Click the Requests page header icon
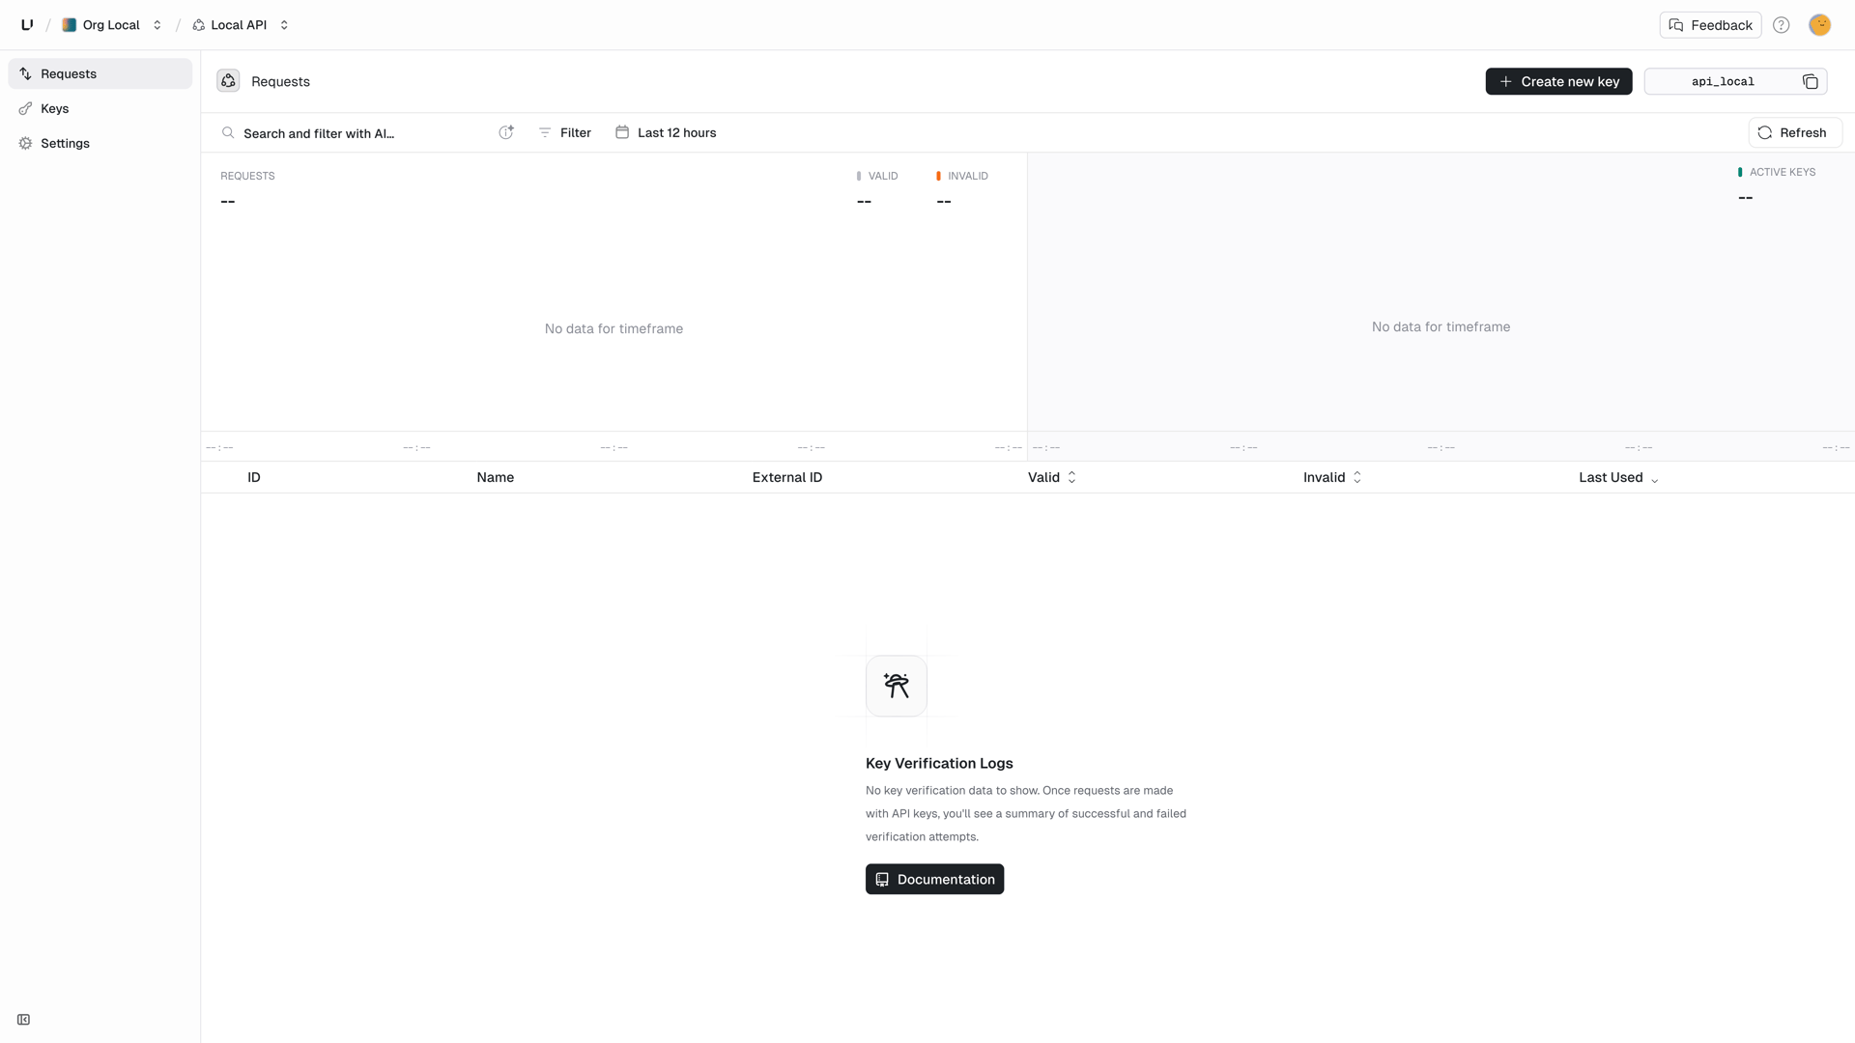 point(228,81)
